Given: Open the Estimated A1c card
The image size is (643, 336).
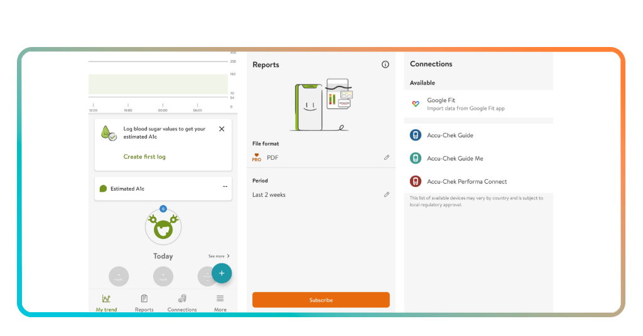Looking at the screenshot, I should pyautogui.click(x=163, y=189).
